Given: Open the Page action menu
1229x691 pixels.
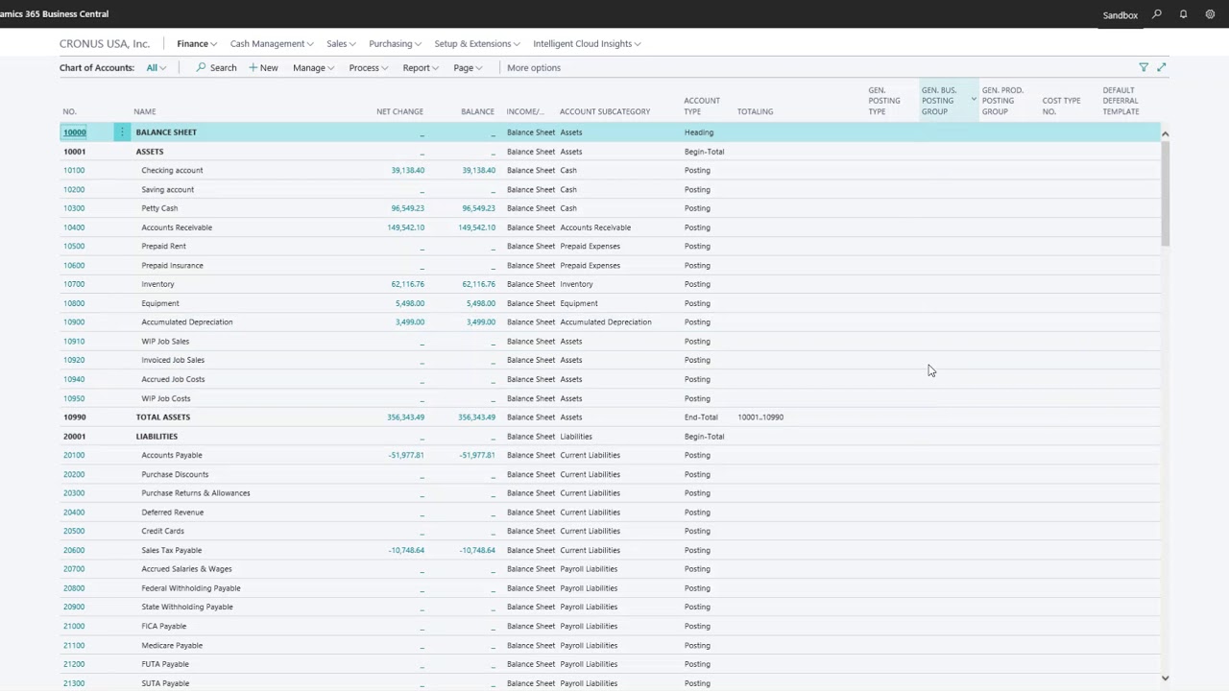Looking at the screenshot, I should (x=468, y=68).
